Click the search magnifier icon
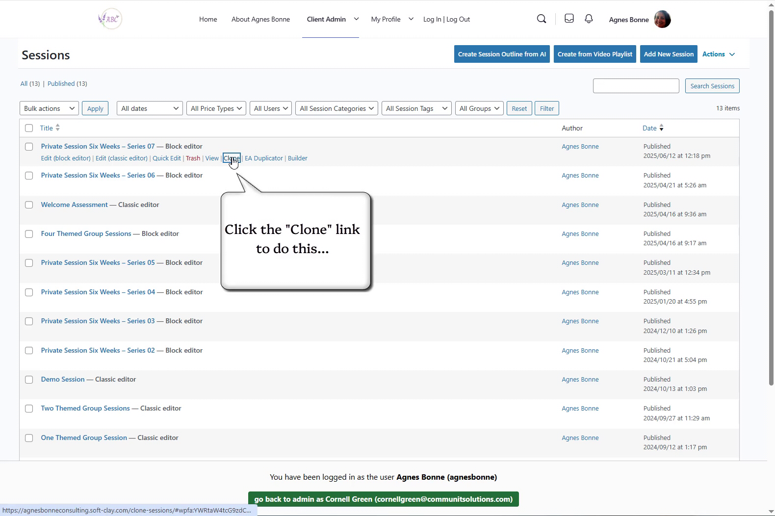The width and height of the screenshot is (775, 516). (x=542, y=19)
